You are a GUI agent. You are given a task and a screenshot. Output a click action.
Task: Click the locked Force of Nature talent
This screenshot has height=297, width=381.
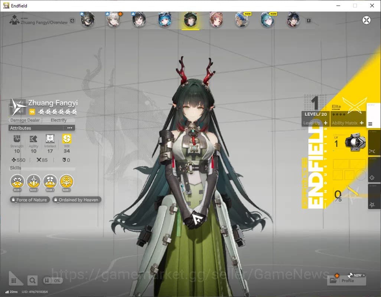(x=30, y=200)
